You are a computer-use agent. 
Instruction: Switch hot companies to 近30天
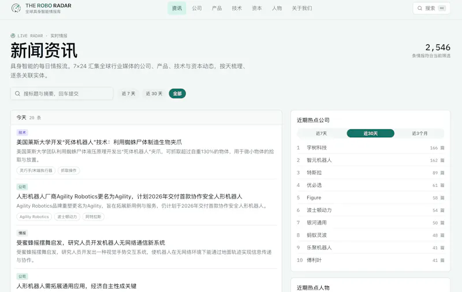coord(371,133)
